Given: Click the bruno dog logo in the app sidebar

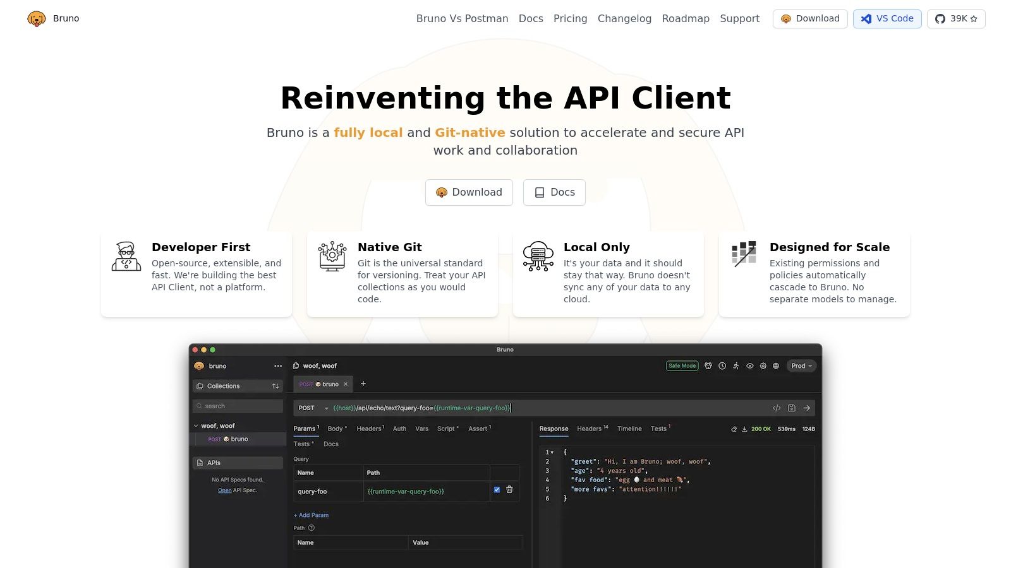Looking at the screenshot, I should click(199, 366).
